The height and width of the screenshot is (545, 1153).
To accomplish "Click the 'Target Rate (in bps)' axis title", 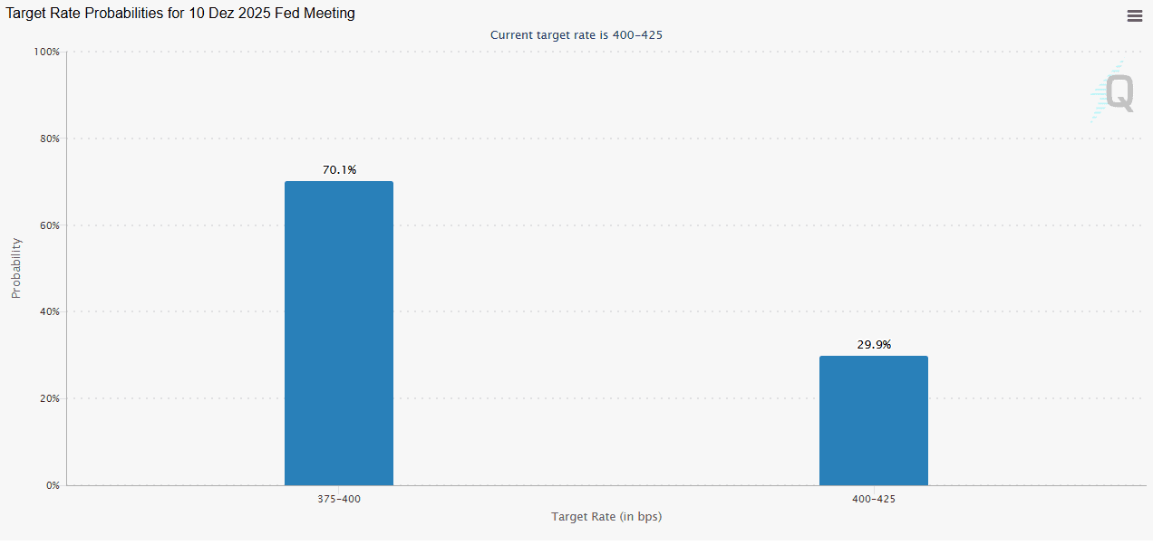I will 606,517.
